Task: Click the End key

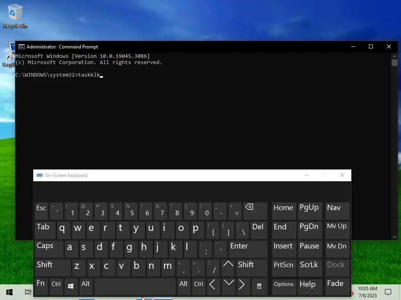Action: (284, 230)
